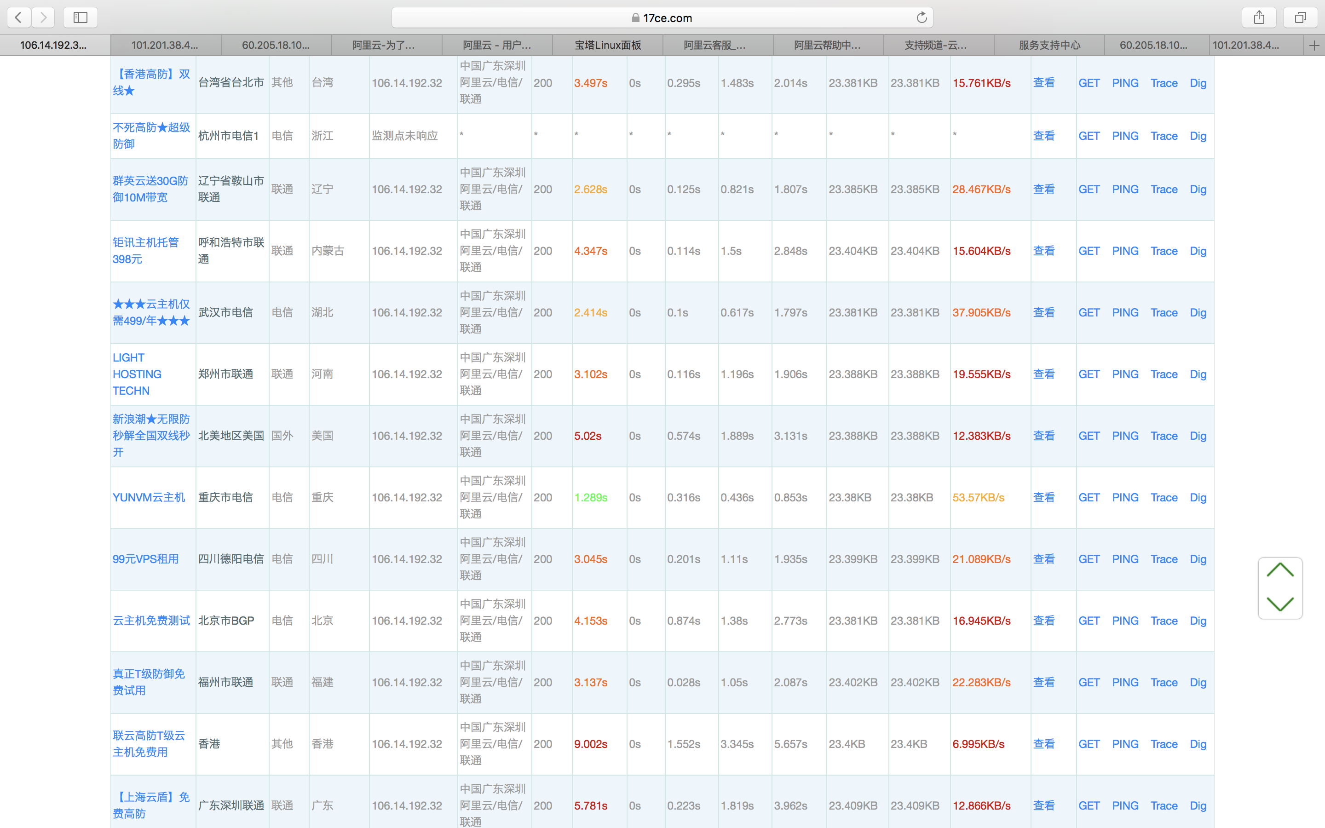Viewport: 1325px width, 828px height.
Task: Click 查看 in the 台湾省台北市 row
Action: pyautogui.click(x=1044, y=83)
